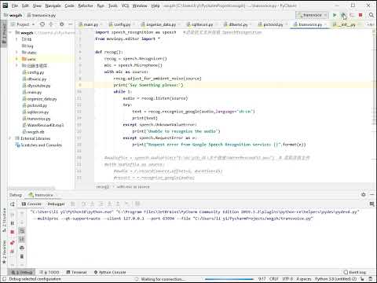The height and width of the screenshot is (283, 377).
Task: Switch to main.py editor tab
Action: (x=90, y=24)
